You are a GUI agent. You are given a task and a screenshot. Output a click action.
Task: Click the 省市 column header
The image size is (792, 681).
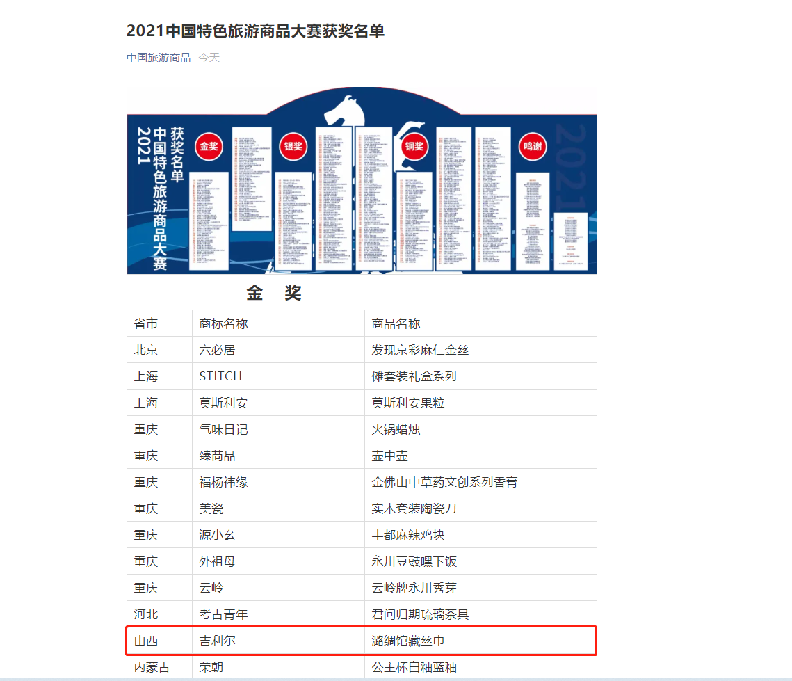point(160,323)
